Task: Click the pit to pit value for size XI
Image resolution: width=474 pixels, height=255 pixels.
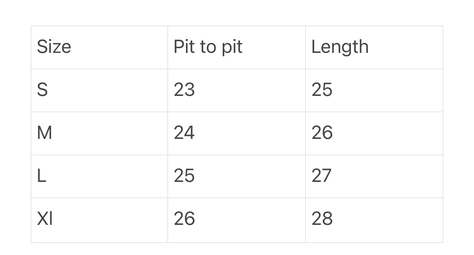Action: (184, 219)
